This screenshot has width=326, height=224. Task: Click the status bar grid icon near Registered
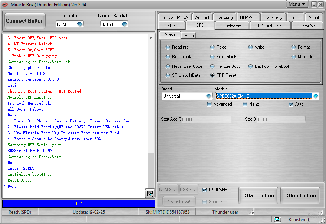pos(277,220)
